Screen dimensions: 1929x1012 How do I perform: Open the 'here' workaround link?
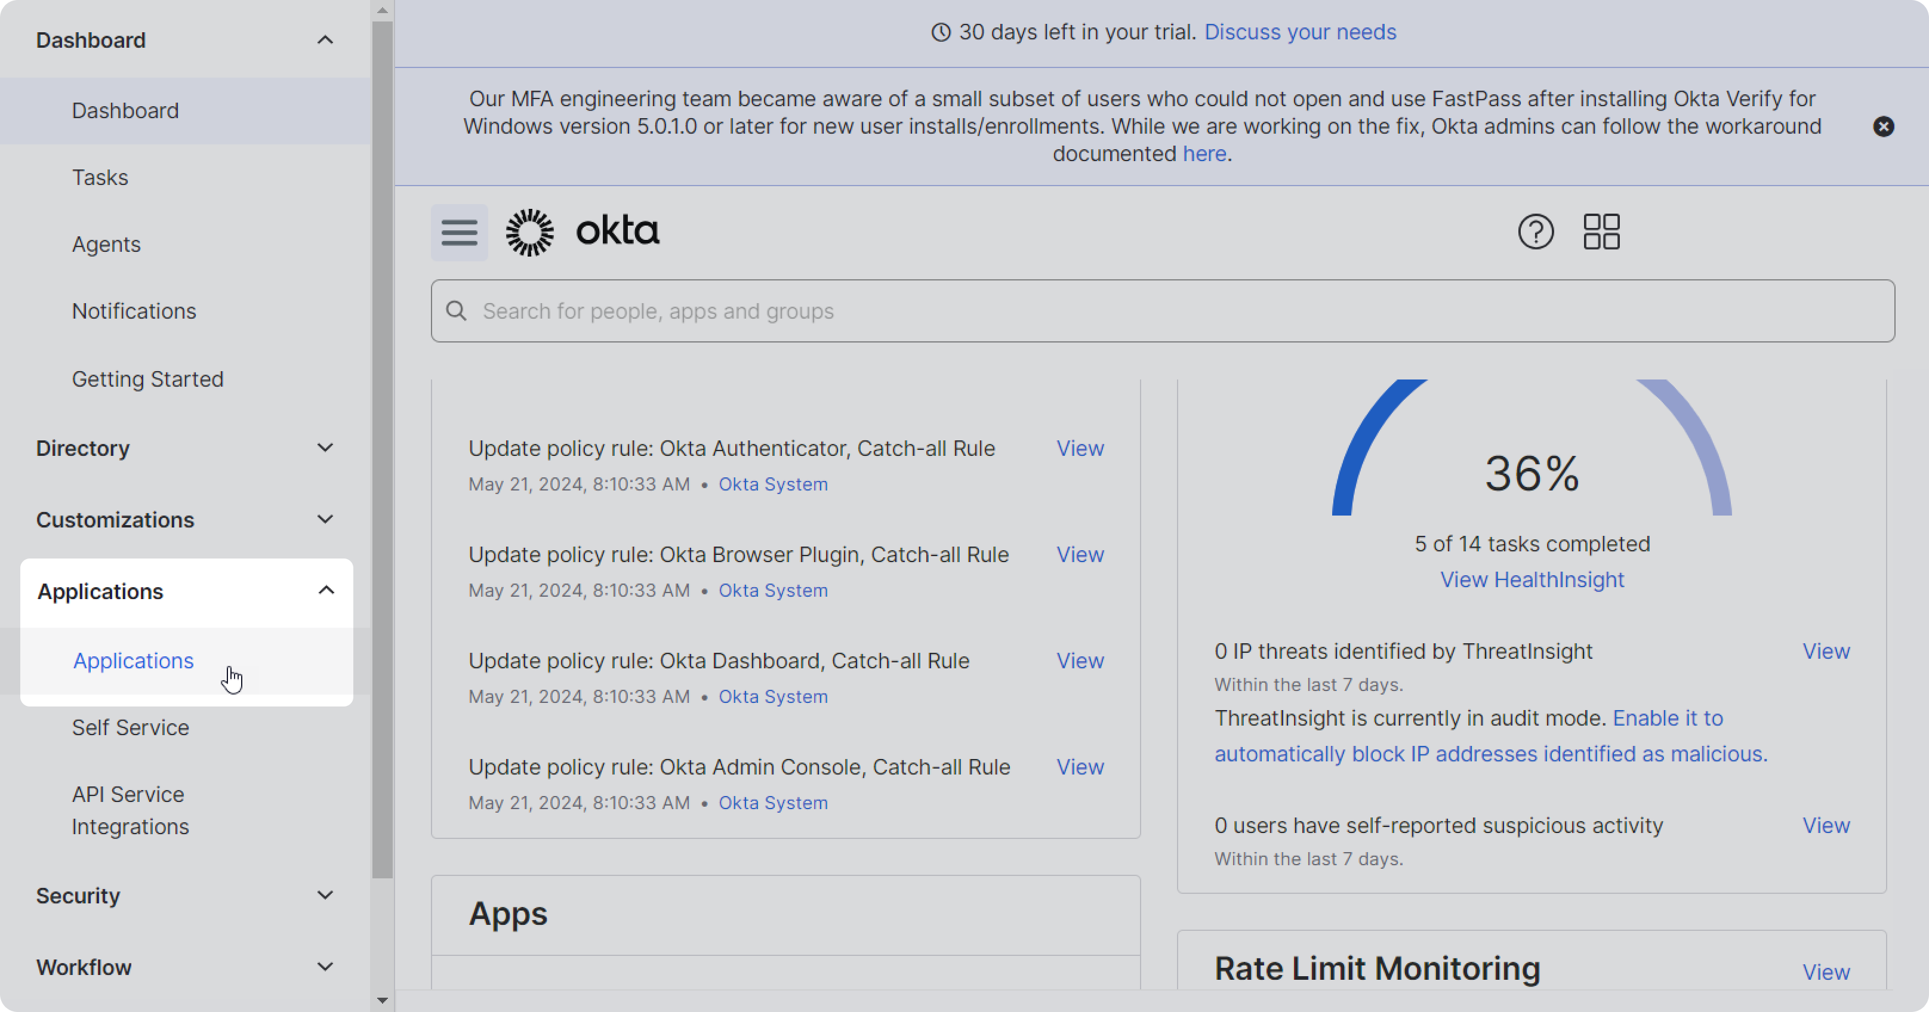coord(1204,153)
